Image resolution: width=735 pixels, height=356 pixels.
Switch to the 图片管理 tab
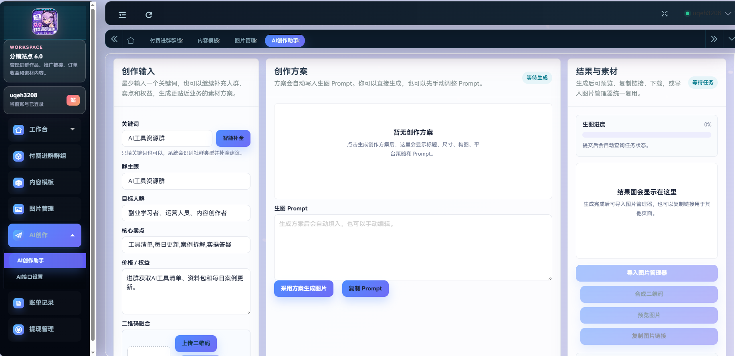246,40
